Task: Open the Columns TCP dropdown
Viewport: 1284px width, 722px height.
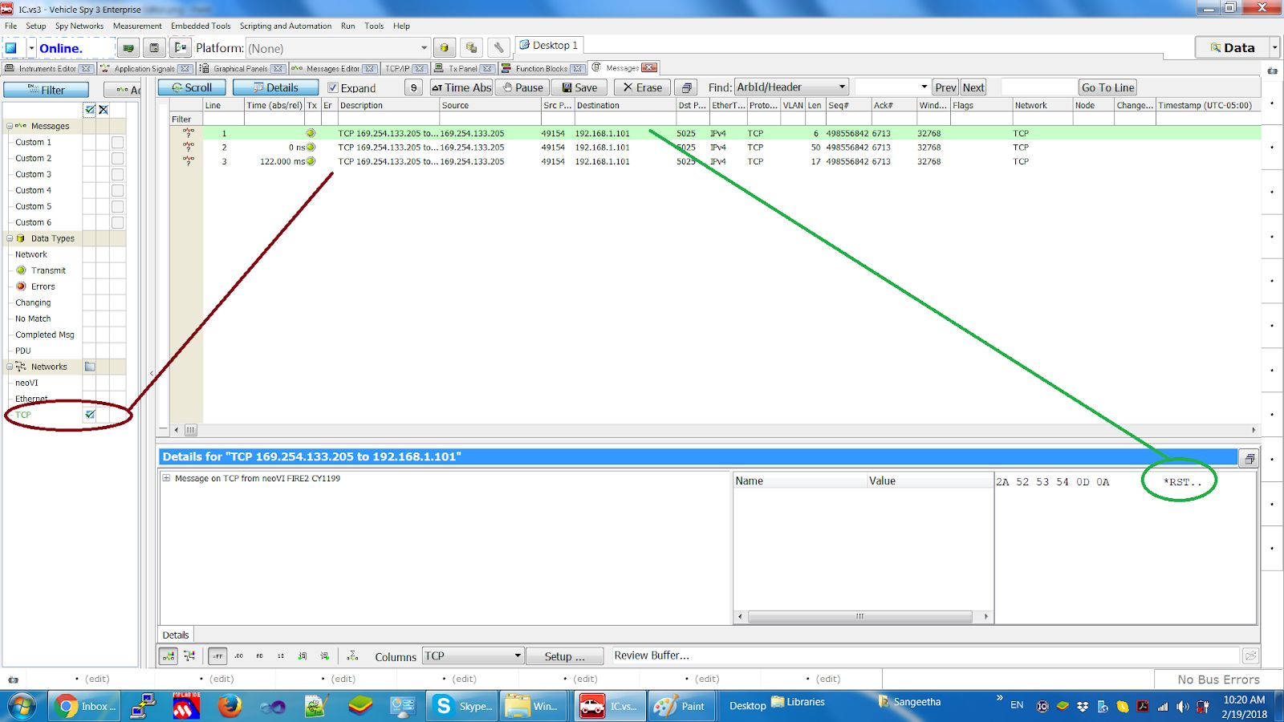Action: pos(518,656)
